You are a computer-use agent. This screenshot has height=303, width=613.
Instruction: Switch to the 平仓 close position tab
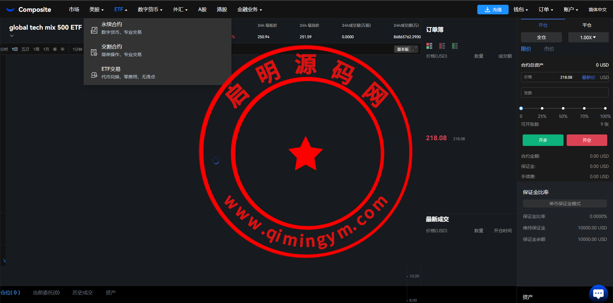pyautogui.click(x=587, y=25)
